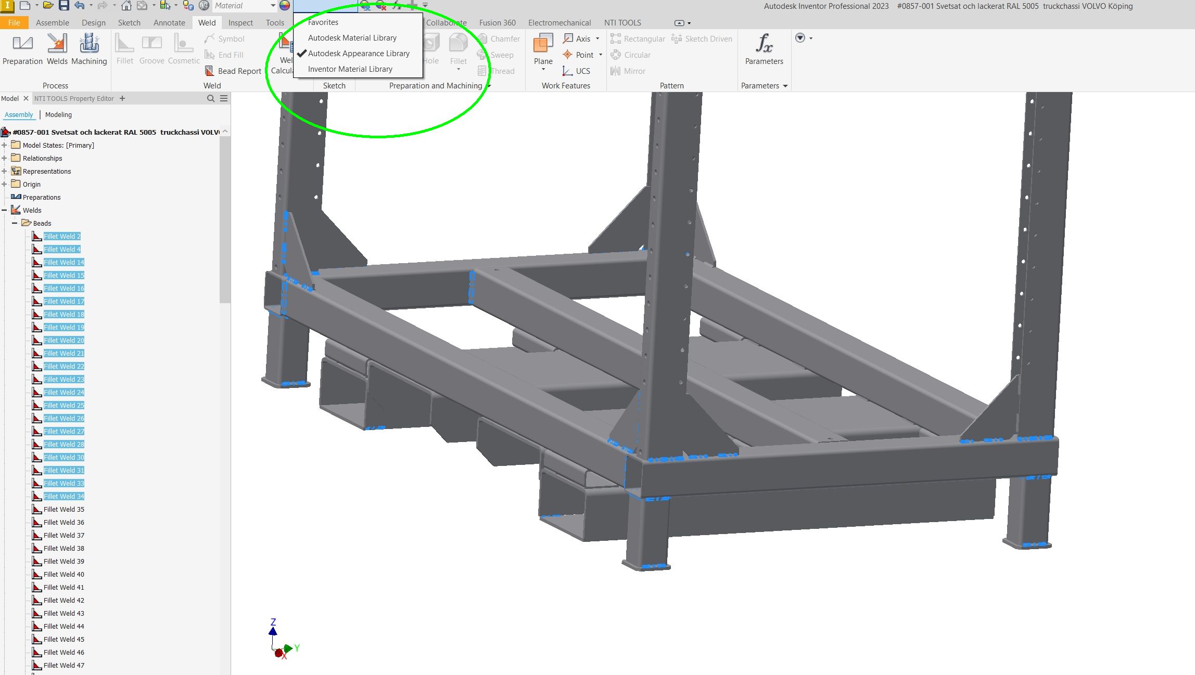Image resolution: width=1195 pixels, height=675 pixels.
Task: Open the Welds tool
Action: pyautogui.click(x=57, y=49)
